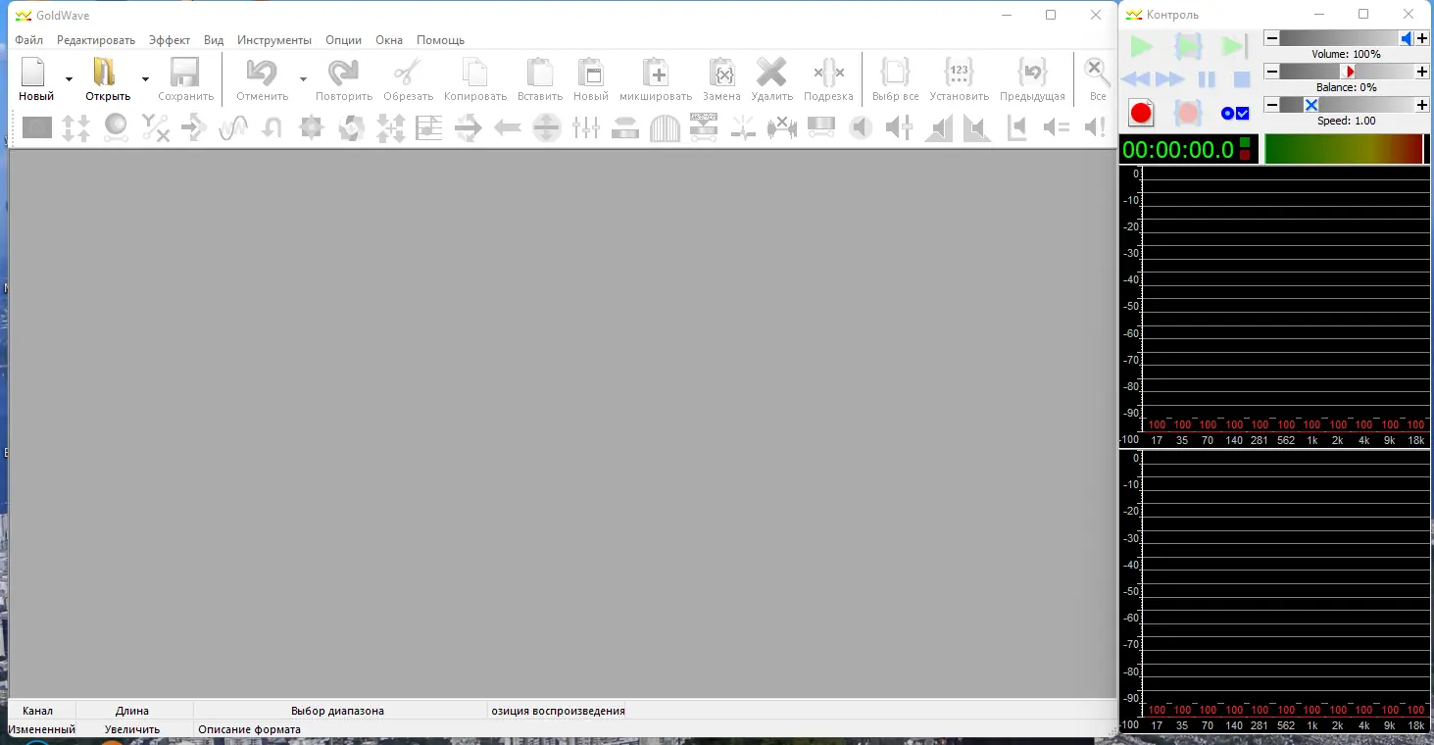Open the Вид menu

[x=214, y=40]
